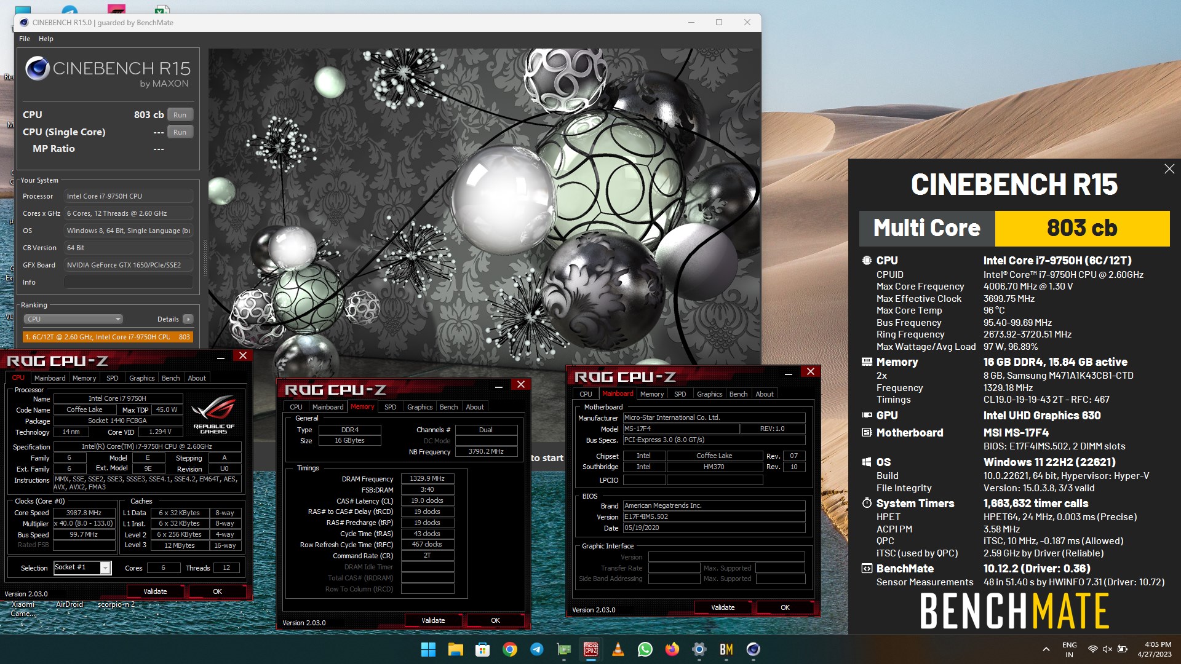Open the Help menu in Cinebench
The image size is (1181, 664).
click(x=46, y=39)
